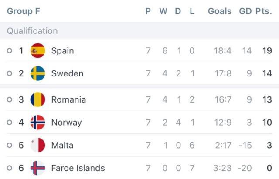Click Spain's 19 points value
This screenshot has width=279, height=179.
click(267, 51)
